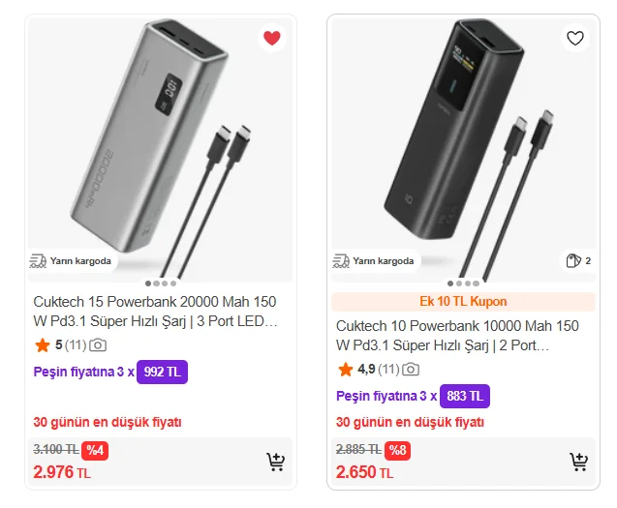Open color variants icon showing 2
617x508 pixels.
578,261
